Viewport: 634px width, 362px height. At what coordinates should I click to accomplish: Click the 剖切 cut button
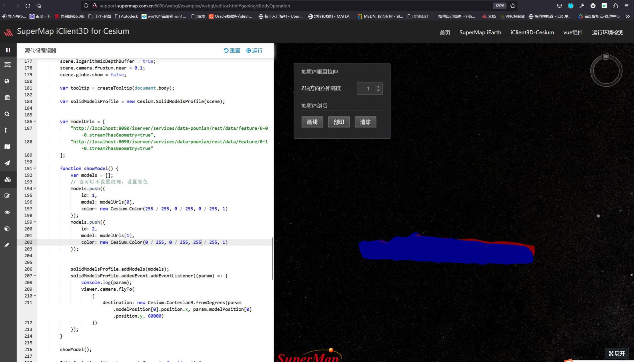click(x=339, y=122)
